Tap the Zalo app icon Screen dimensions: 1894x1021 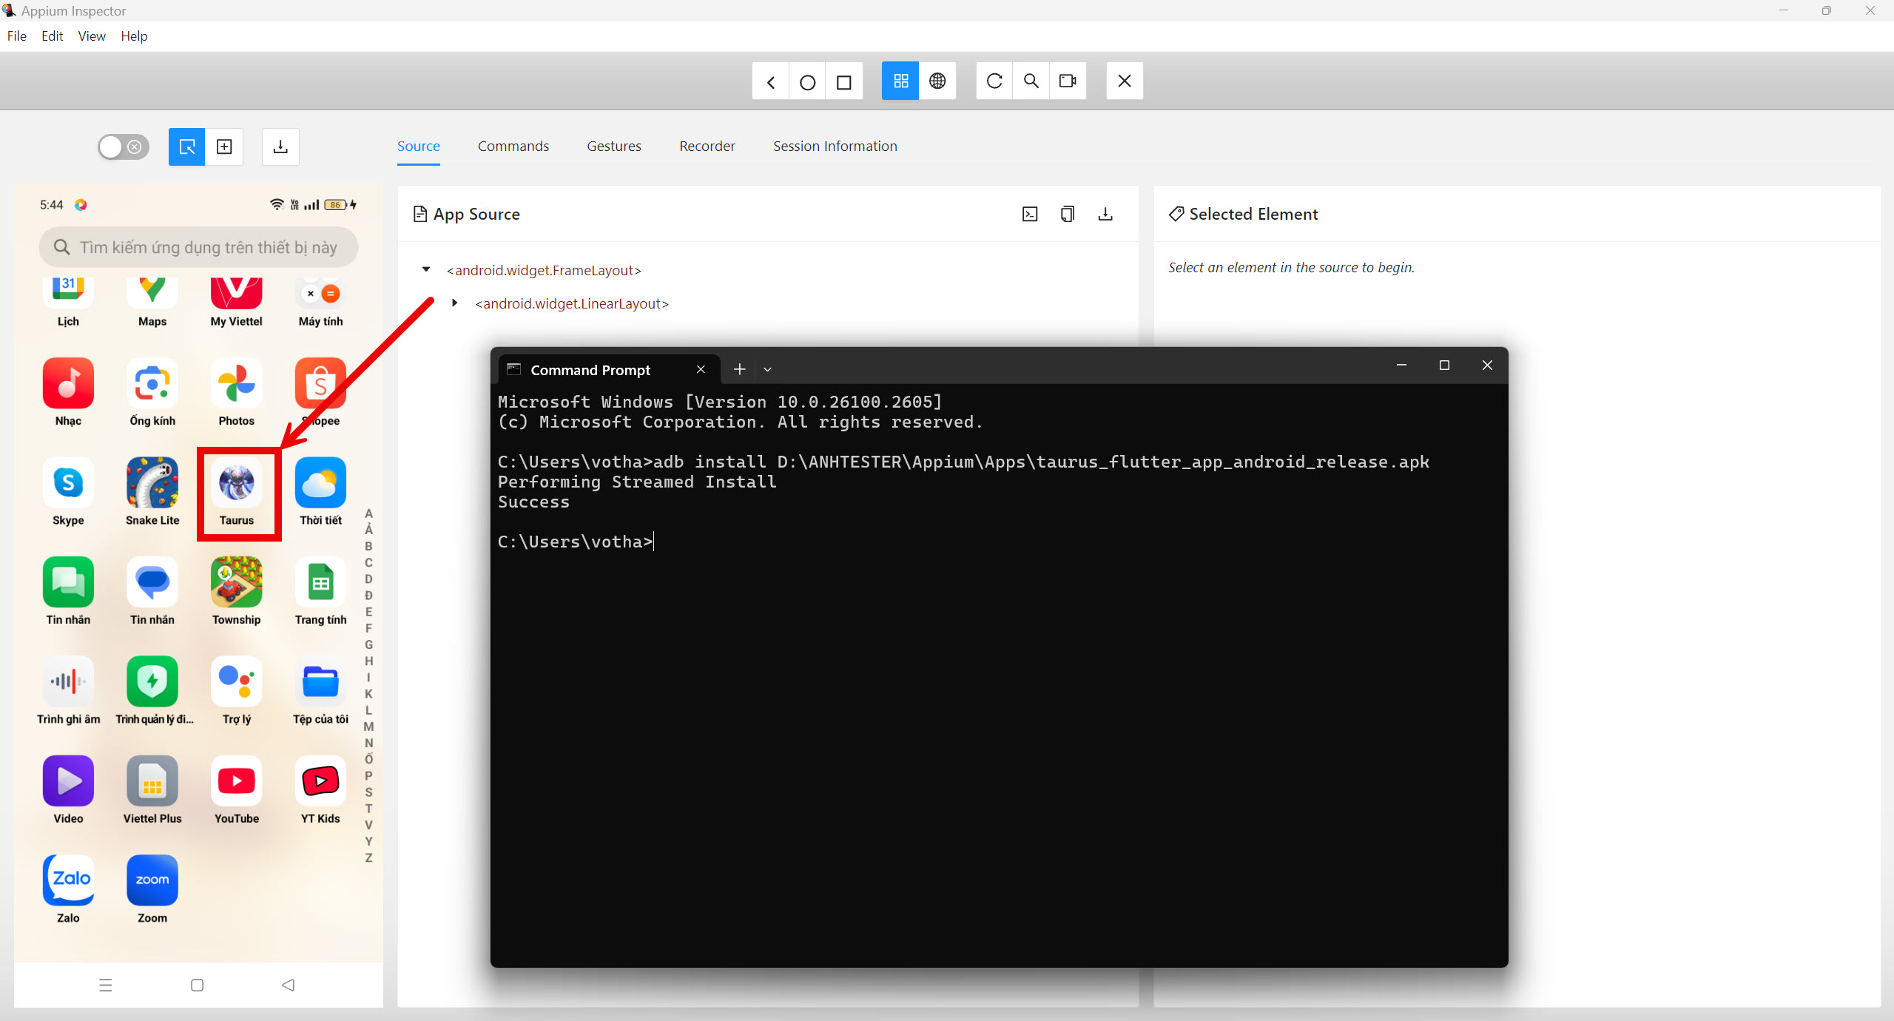coord(68,880)
